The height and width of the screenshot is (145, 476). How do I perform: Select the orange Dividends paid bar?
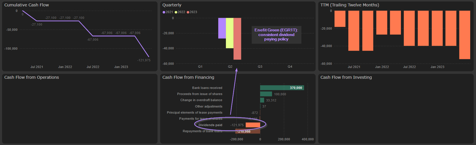[x=253, y=125]
